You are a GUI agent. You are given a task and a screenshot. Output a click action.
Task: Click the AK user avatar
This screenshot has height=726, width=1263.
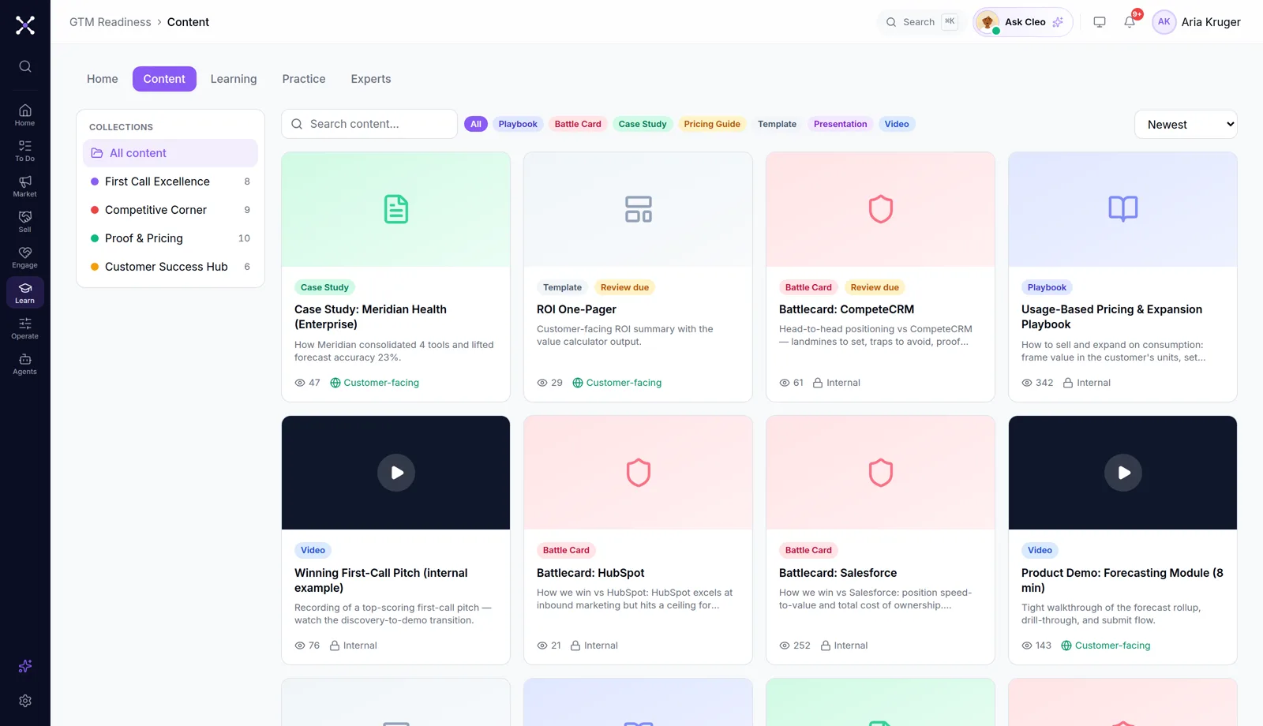(x=1164, y=22)
